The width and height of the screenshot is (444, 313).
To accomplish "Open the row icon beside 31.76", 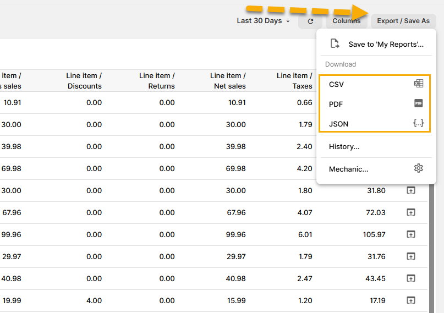I will (x=410, y=256).
